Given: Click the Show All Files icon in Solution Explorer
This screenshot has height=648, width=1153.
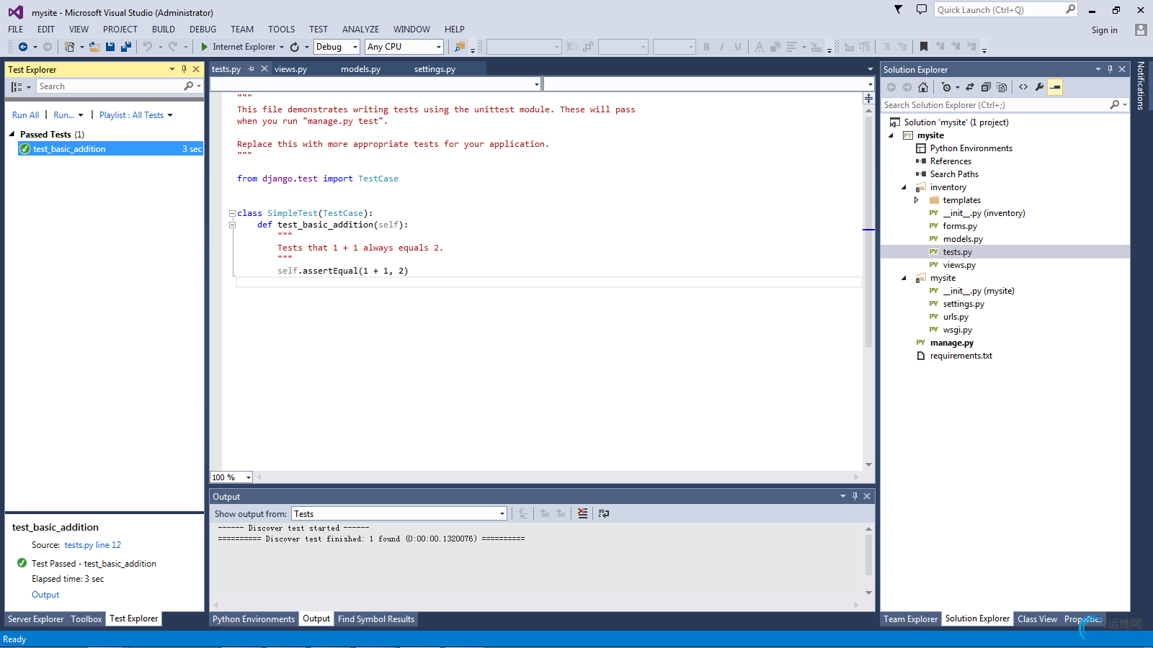Looking at the screenshot, I should click(x=1002, y=87).
